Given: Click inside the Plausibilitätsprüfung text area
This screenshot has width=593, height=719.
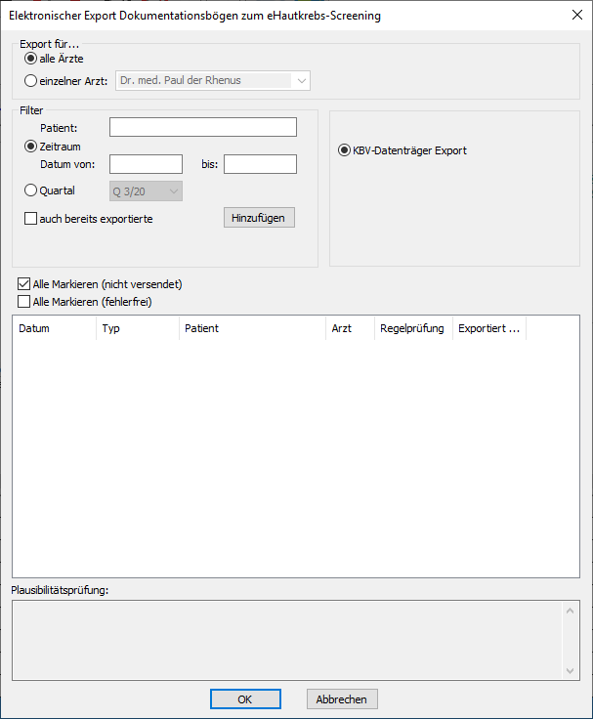Looking at the screenshot, I should (287, 640).
